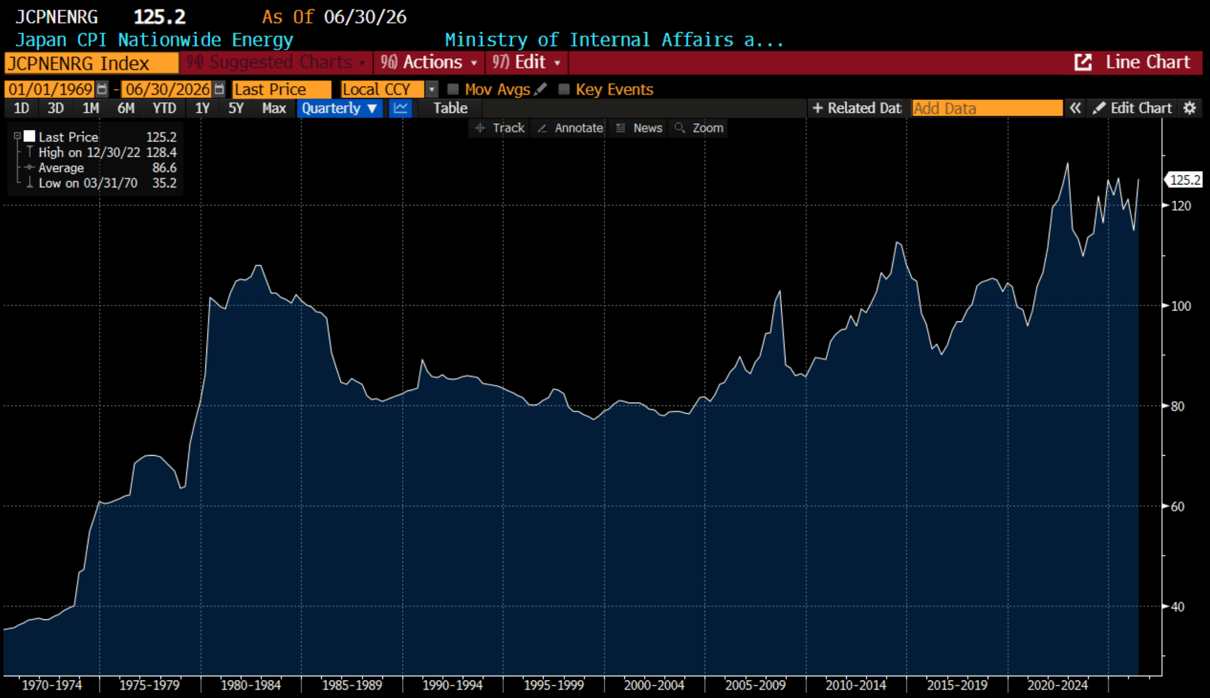The height and width of the screenshot is (698, 1210).
Task: Enable the Mov Avgs checkbox
Action: [452, 89]
